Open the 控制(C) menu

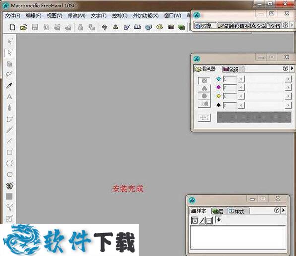pyautogui.click(x=119, y=16)
